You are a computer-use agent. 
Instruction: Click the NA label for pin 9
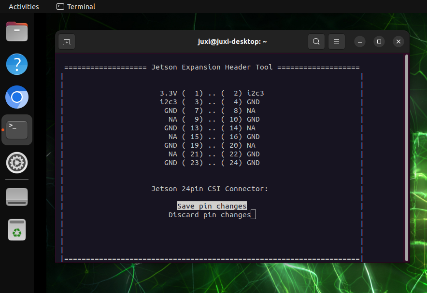coord(173,119)
